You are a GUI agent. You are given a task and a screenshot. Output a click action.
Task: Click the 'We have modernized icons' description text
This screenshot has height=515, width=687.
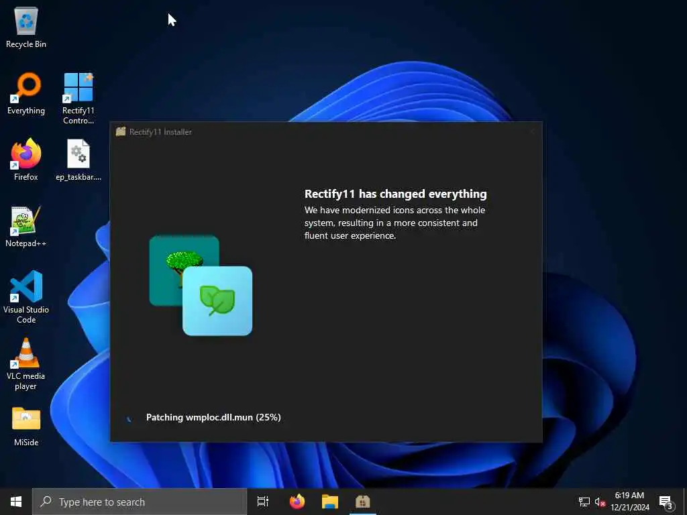(394, 223)
